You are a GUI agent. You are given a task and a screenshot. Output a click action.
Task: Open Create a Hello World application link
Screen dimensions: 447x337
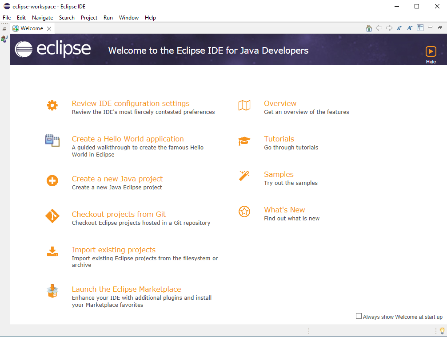(x=128, y=139)
